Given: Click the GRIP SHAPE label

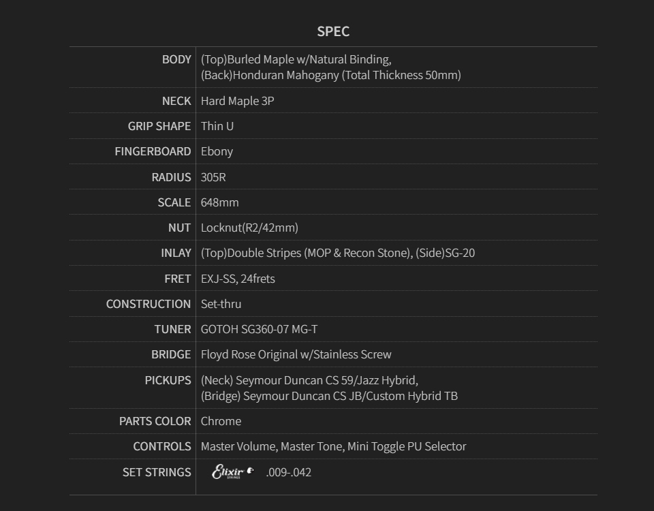Looking at the screenshot, I should coord(159,126).
